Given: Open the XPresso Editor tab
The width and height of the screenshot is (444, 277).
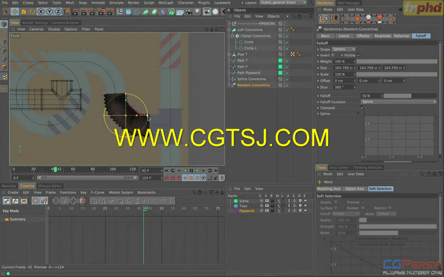Looking at the screenshot, I should 50,186.
